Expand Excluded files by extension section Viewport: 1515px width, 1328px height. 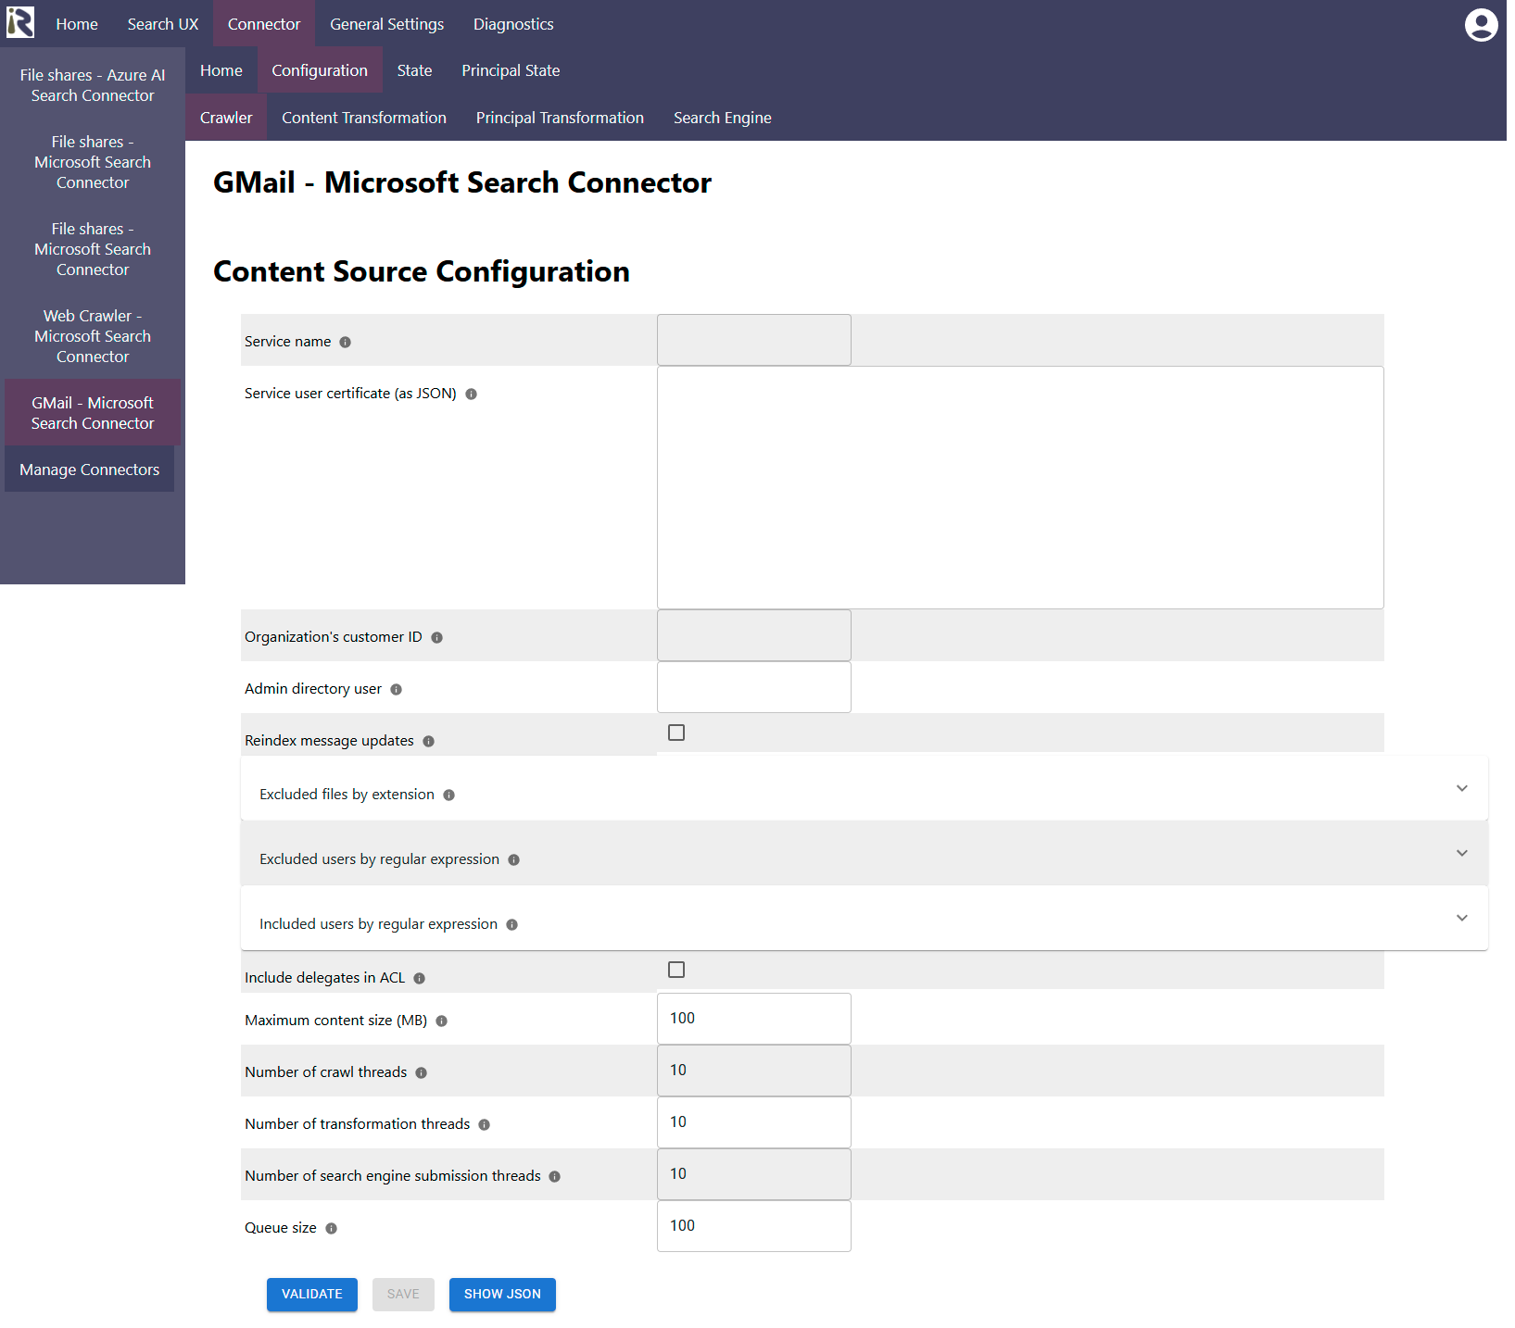click(865, 788)
